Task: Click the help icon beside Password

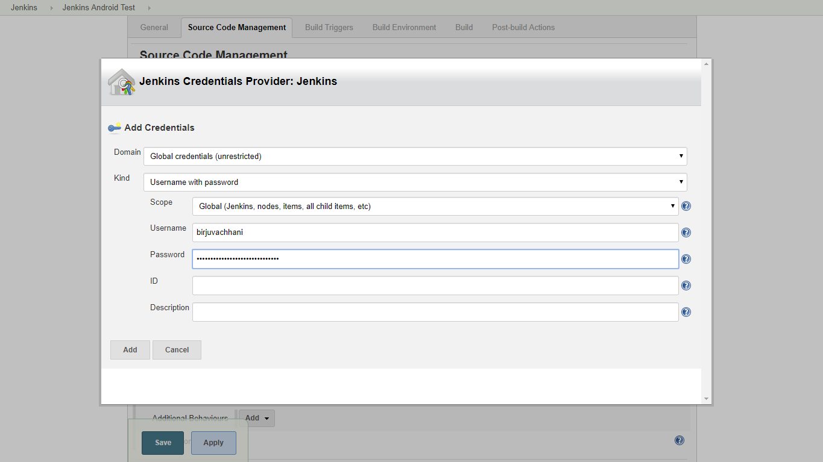Action: [686, 258]
